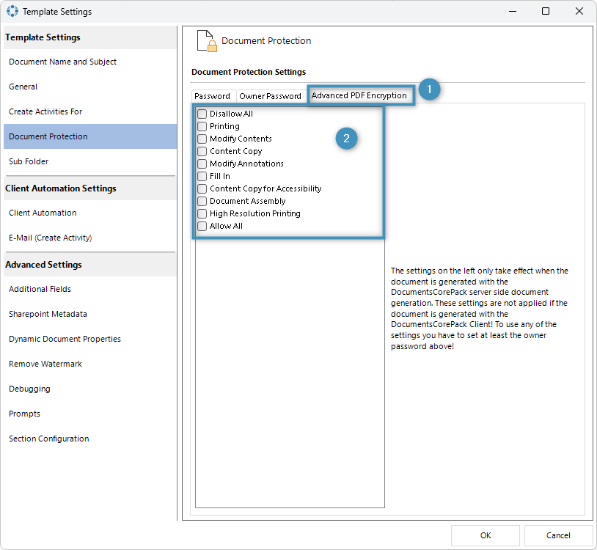Toggle the Printing checkbox

(x=202, y=126)
